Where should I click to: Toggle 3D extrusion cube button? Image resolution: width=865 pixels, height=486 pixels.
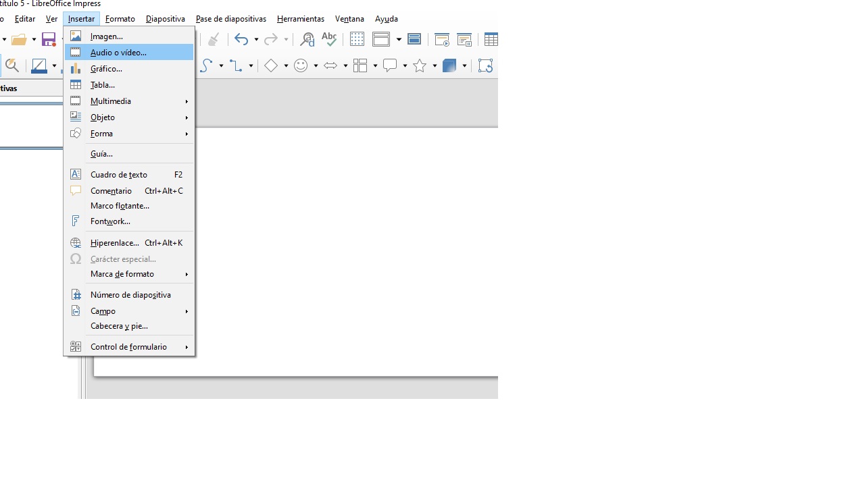click(450, 65)
